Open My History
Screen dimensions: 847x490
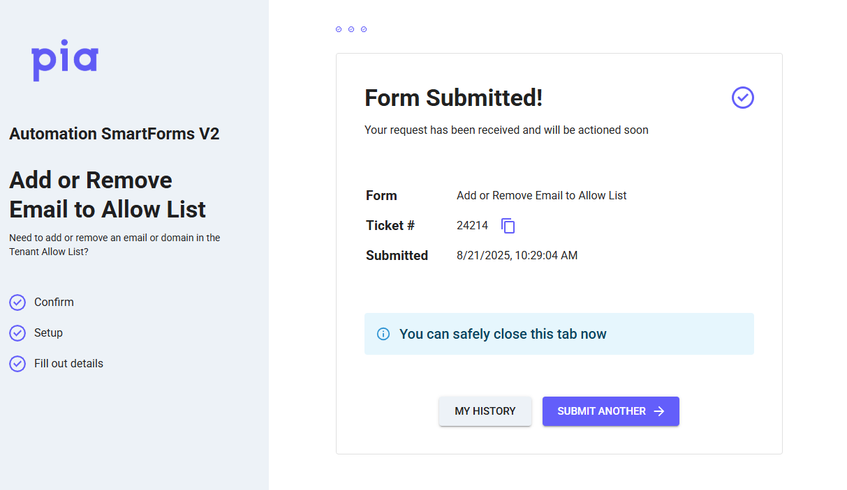485,411
